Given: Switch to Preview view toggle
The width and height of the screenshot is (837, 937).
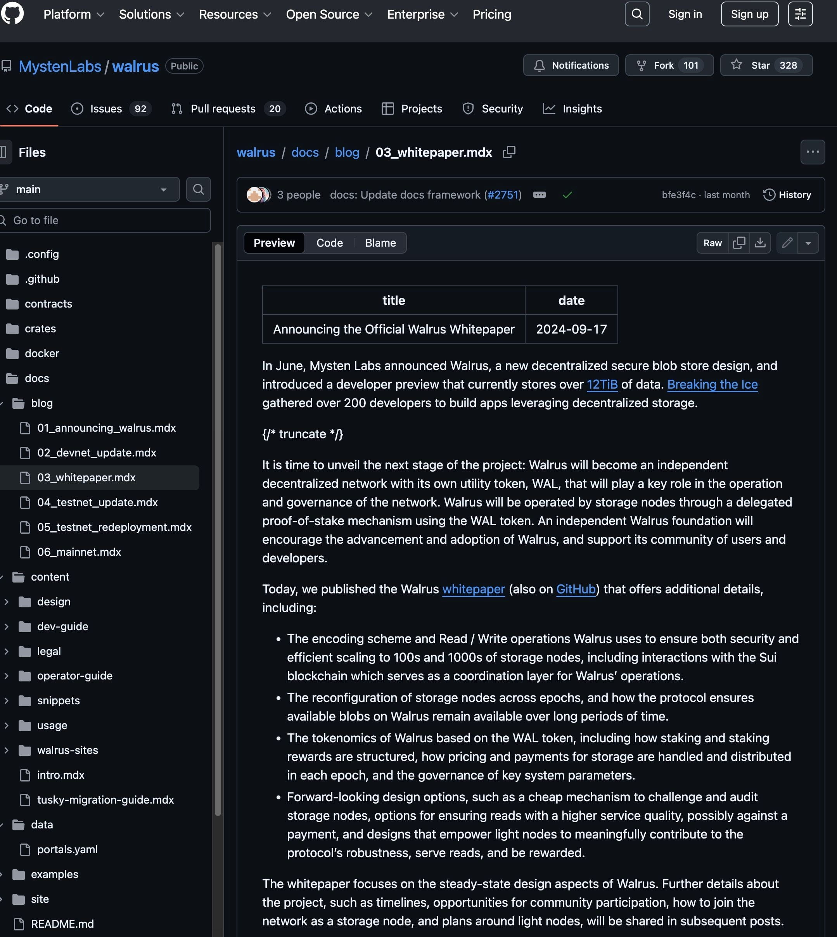Looking at the screenshot, I should coord(274,243).
